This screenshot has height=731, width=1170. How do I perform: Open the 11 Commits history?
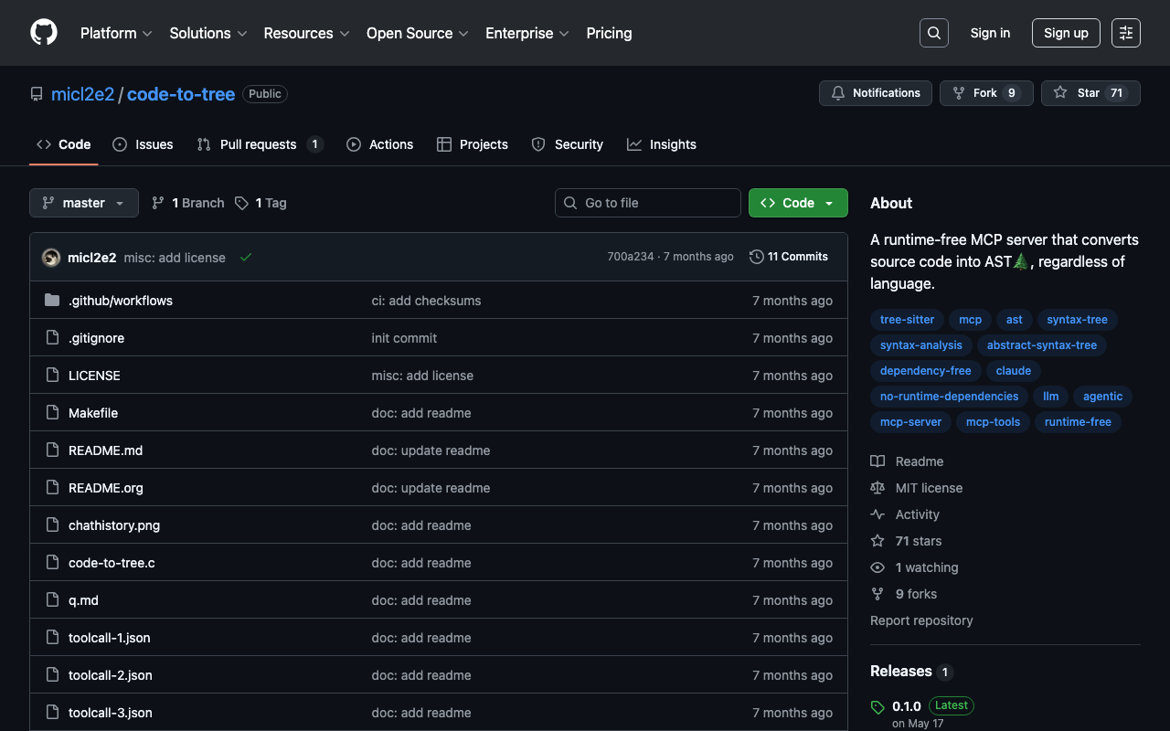click(788, 257)
